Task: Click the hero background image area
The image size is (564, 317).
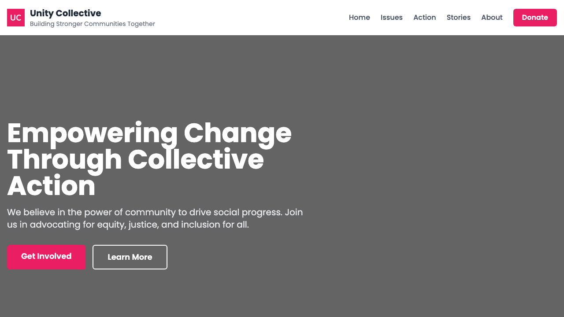Action: (419, 176)
